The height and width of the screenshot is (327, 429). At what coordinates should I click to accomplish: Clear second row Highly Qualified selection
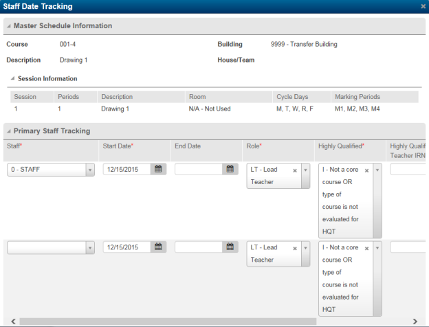366,248
